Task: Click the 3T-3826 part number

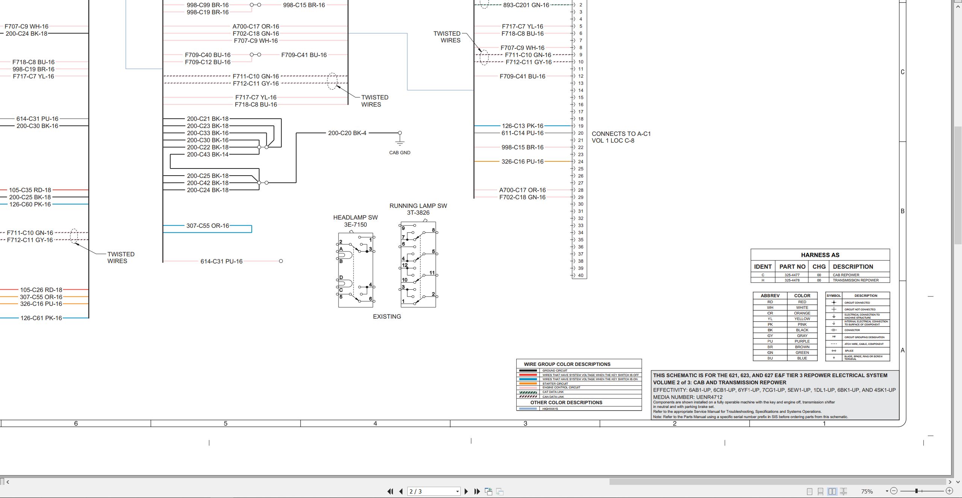Action: pos(418,212)
